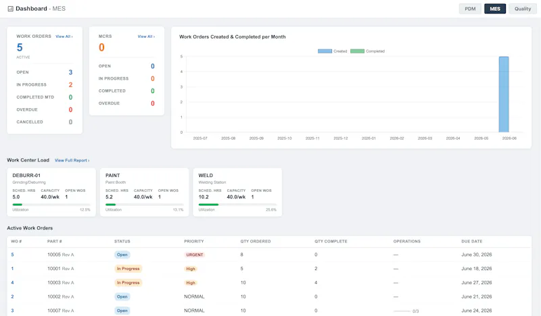Open work order number 3
541x316 pixels.
tap(12, 311)
